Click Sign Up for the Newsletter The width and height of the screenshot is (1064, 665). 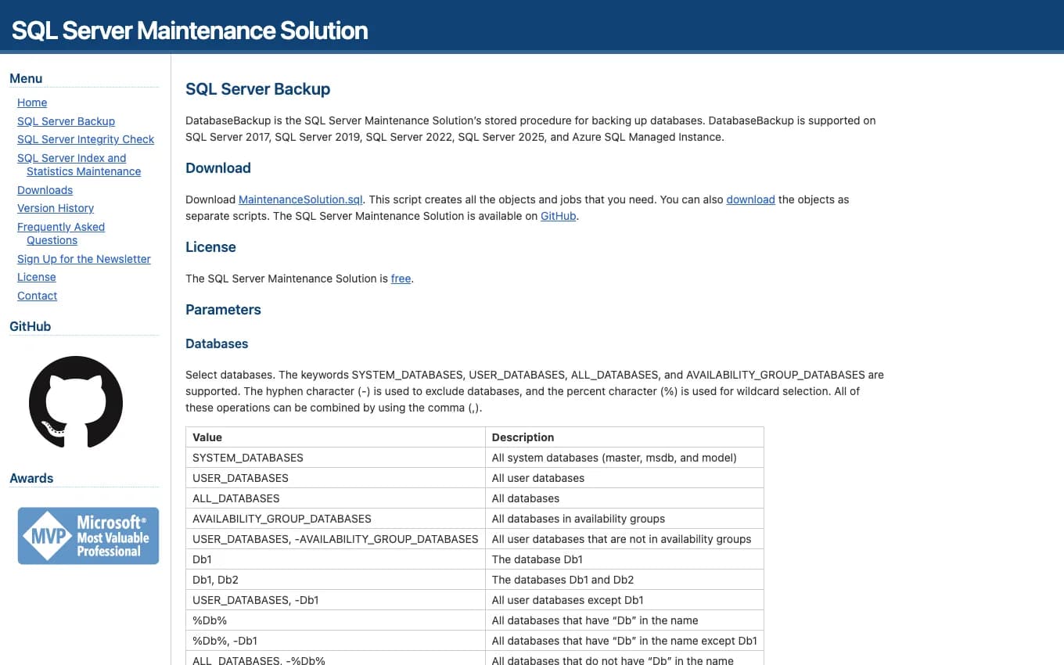click(x=84, y=259)
